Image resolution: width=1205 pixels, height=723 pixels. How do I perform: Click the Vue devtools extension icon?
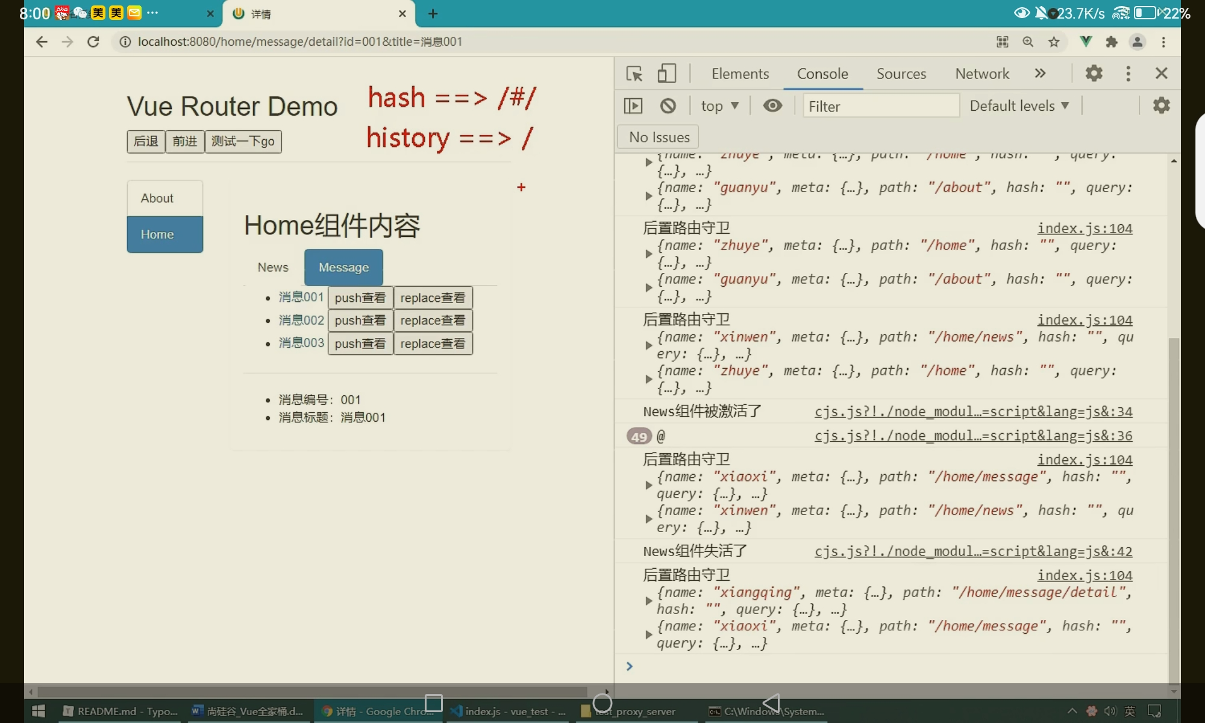(x=1086, y=42)
